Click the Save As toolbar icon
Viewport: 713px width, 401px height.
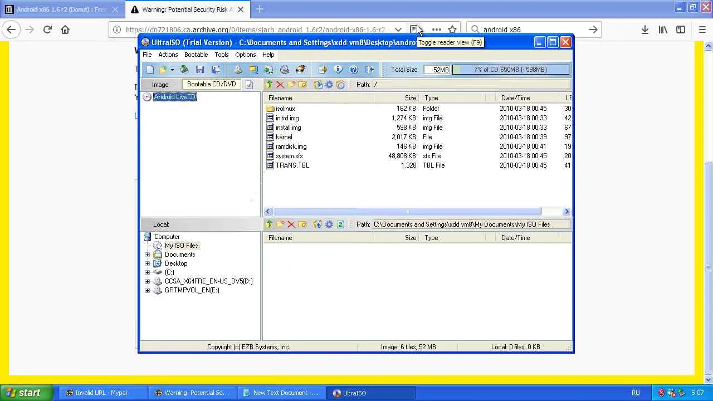(x=216, y=70)
